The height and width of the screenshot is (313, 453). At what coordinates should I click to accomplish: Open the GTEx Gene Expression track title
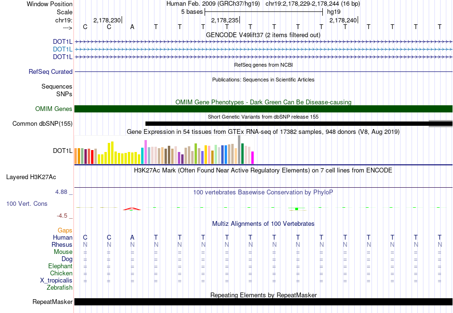point(263,131)
